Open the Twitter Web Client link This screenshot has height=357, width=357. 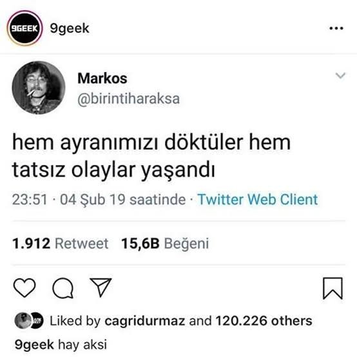pyautogui.click(x=257, y=200)
